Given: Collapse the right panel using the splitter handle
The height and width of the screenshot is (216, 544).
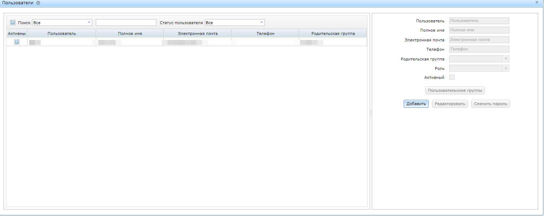Looking at the screenshot, I should pos(370,112).
